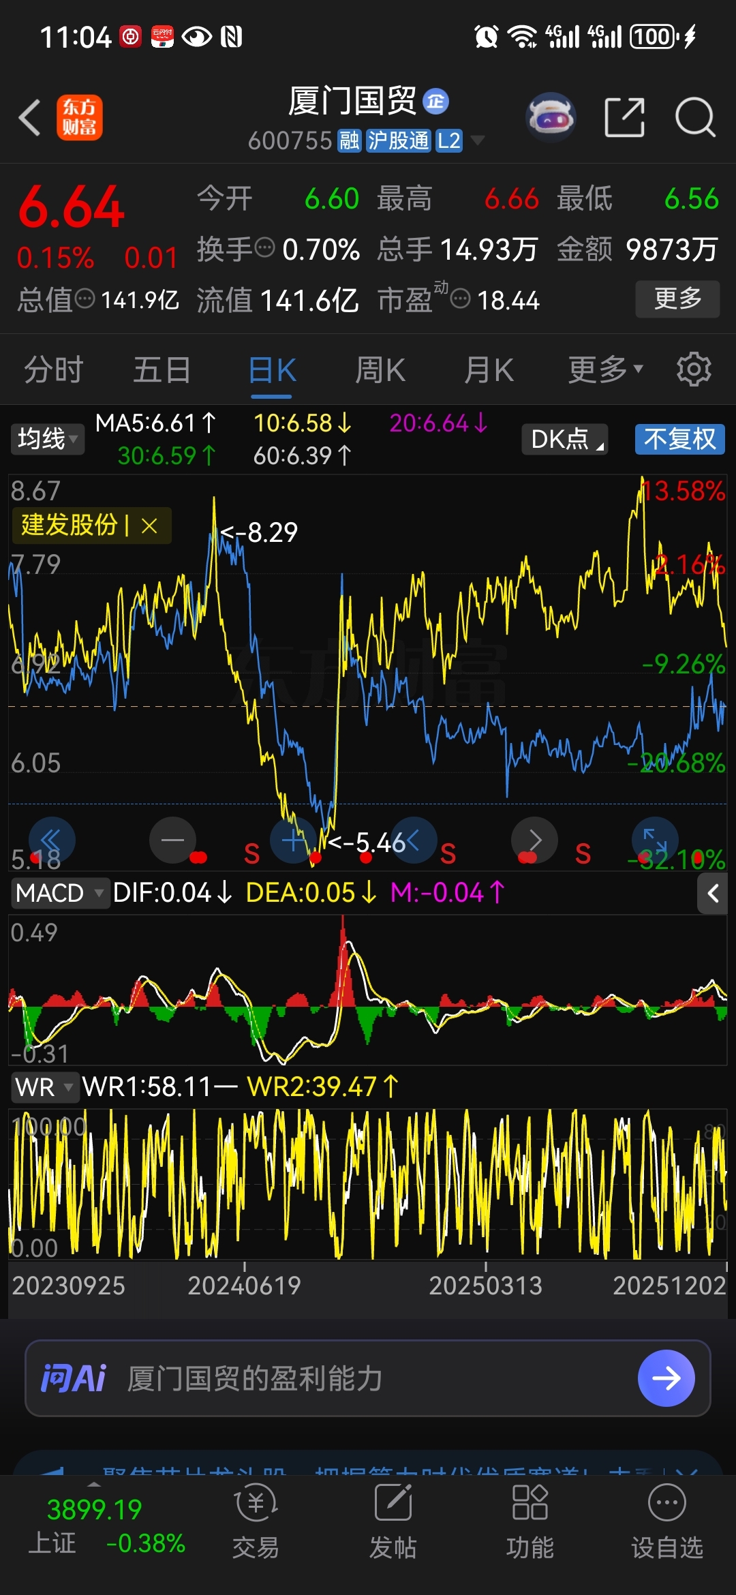Toggle 不复权 adjustment mode
This screenshot has width=736, height=1595.
pyautogui.click(x=679, y=439)
